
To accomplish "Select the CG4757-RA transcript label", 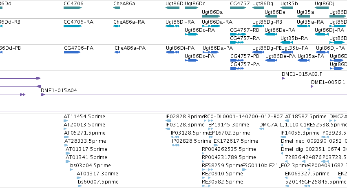I will [245, 38].
